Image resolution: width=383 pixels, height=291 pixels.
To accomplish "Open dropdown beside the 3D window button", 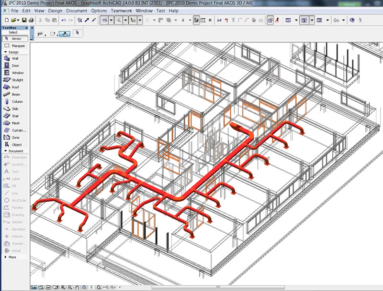I will [312, 20].
